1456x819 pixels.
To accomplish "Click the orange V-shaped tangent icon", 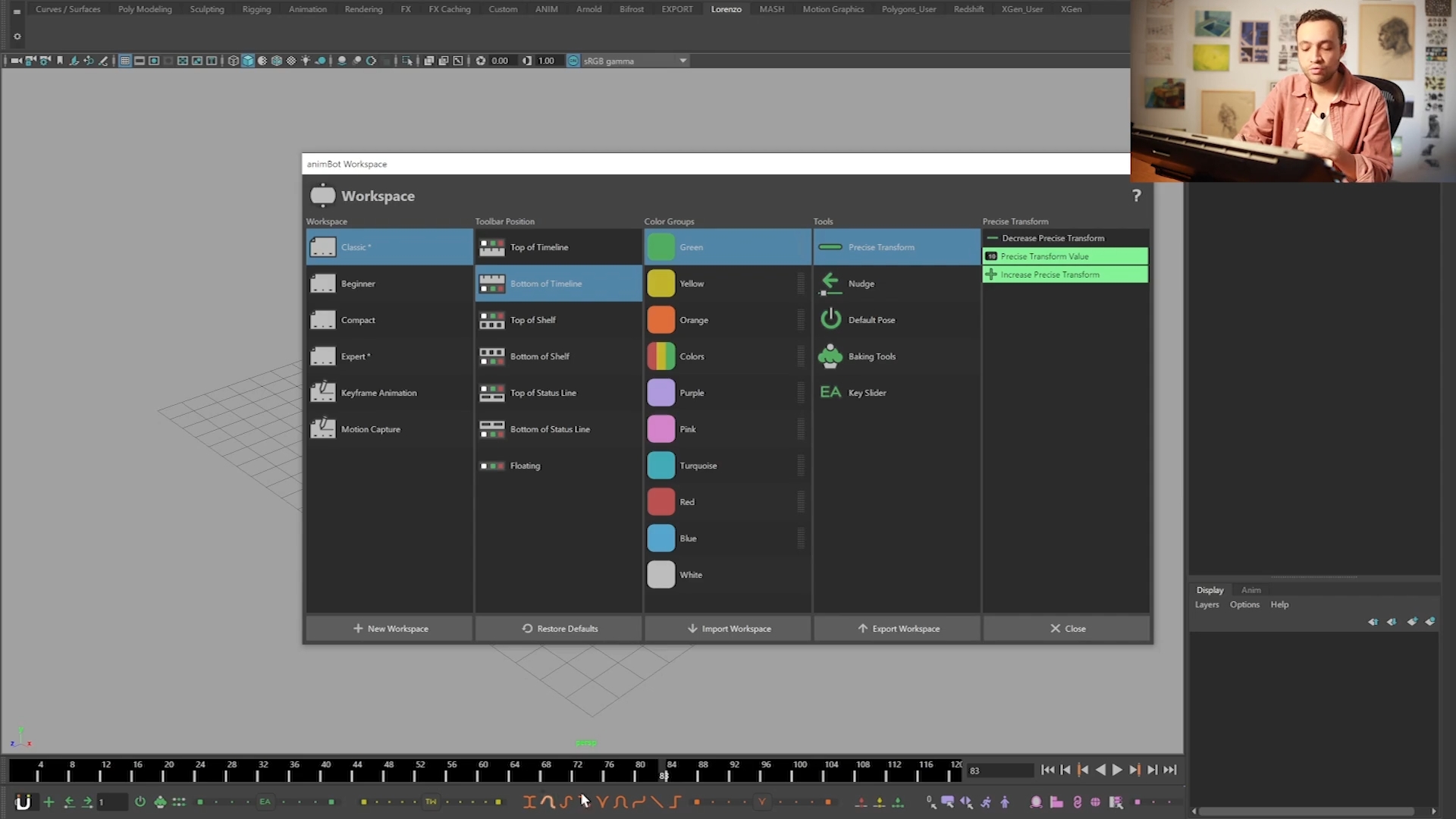I will pyautogui.click(x=603, y=802).
